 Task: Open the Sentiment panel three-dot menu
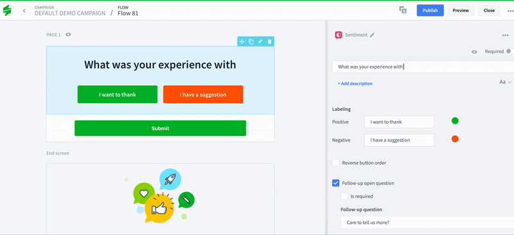click(505, 35)
